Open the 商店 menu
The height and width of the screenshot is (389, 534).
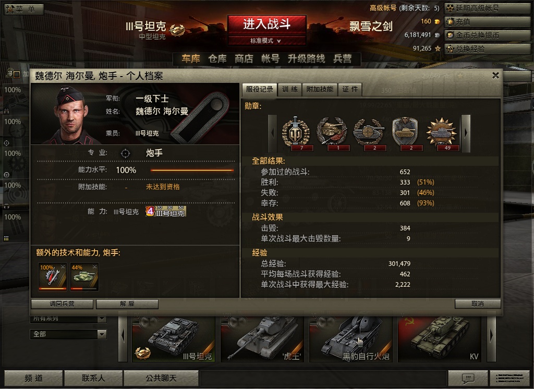(x=244, y=58)
